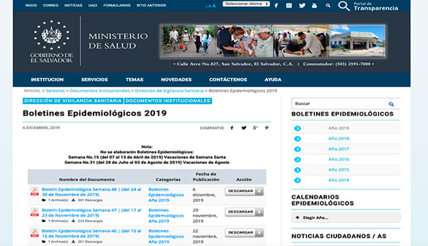Click the sidebar search magnifier icon
The image size is (428, 246).
coord(391,104)
